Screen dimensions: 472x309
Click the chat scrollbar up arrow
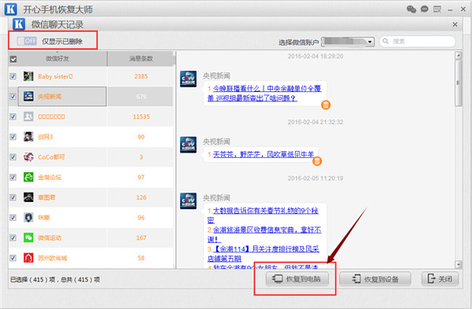458,55
